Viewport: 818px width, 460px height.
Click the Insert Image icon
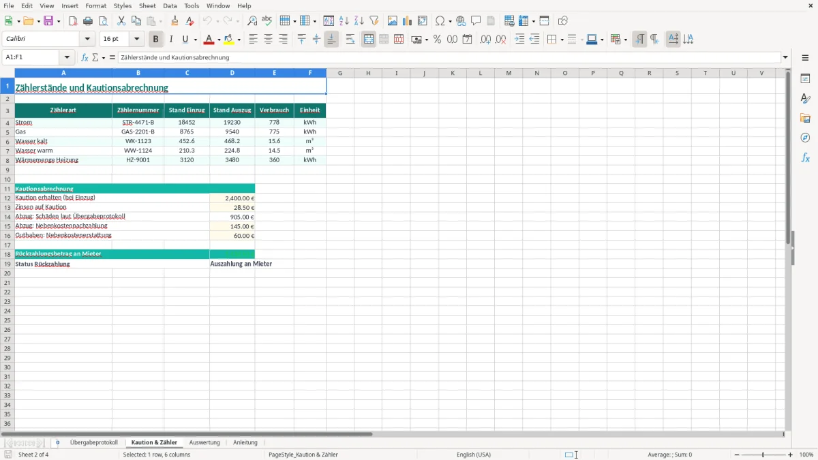(392, 21)
